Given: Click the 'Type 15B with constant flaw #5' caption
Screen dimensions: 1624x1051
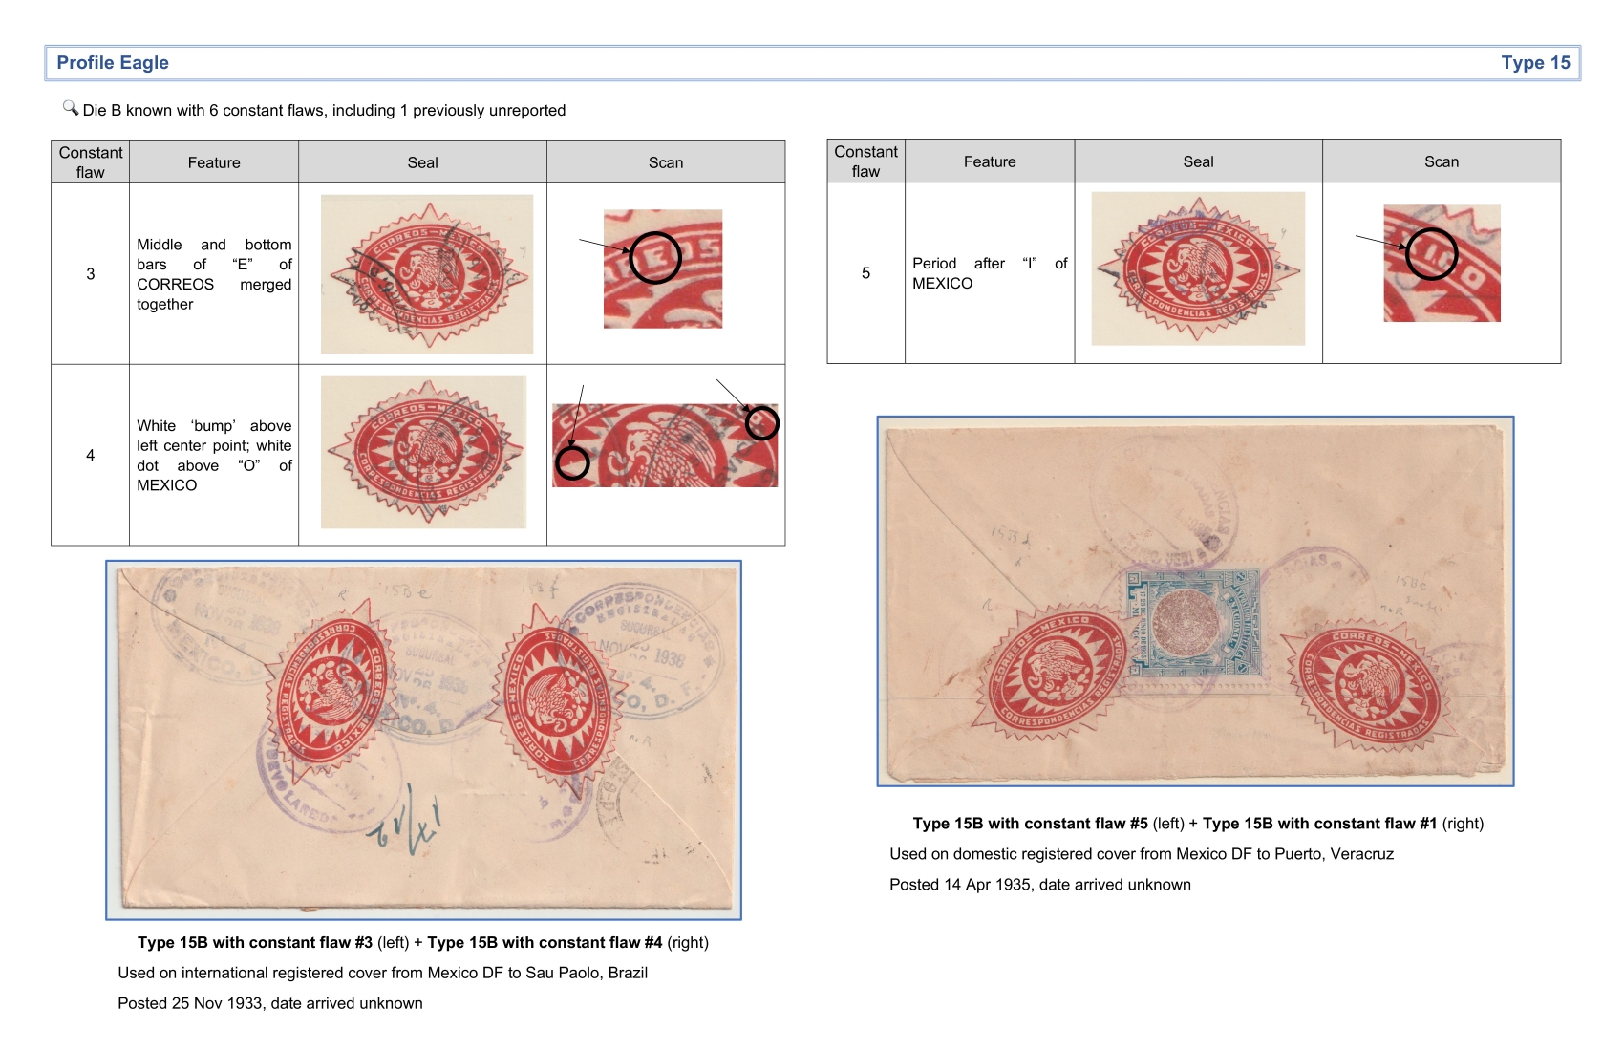Looking at the screenshot, I should coord(1030,824).
